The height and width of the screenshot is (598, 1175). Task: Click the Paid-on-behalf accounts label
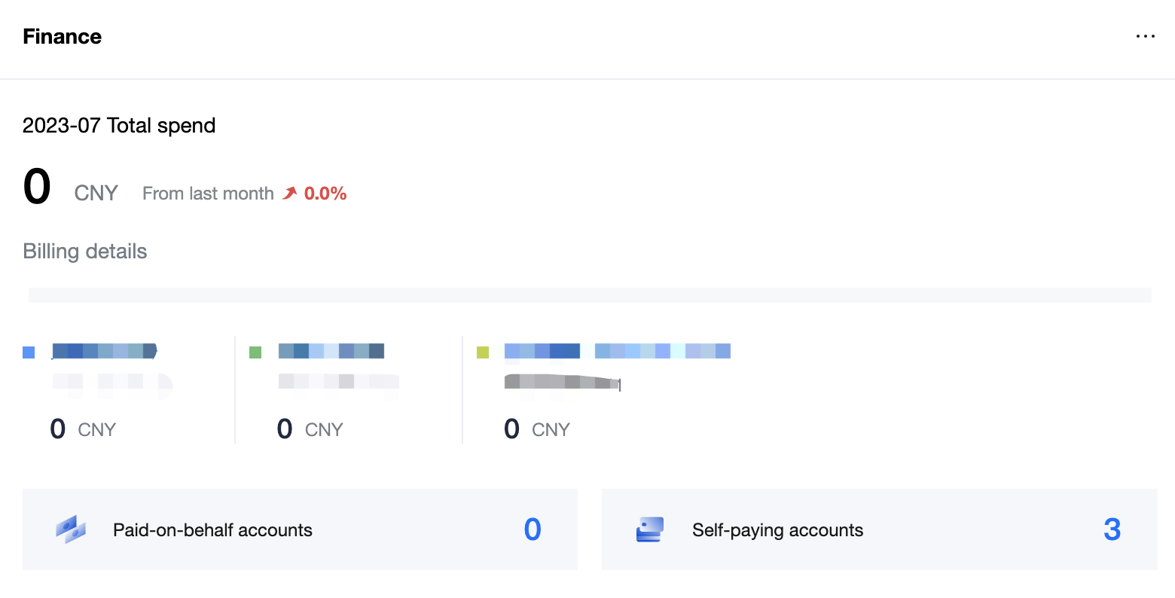212,530
